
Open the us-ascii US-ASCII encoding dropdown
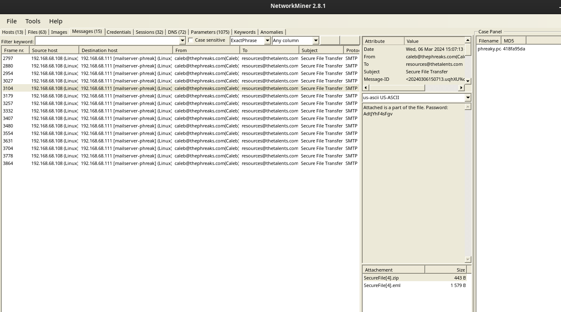pos(417,97)
